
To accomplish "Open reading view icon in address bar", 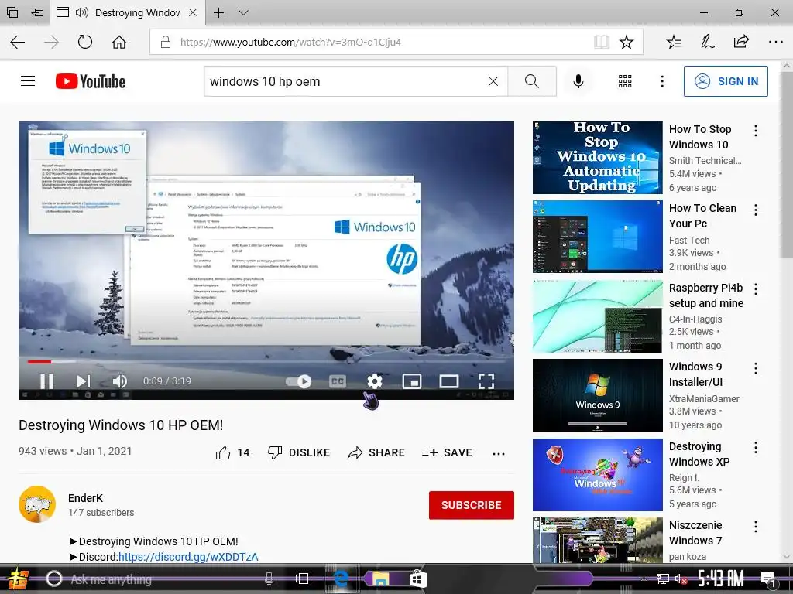I will coord(601,42).
